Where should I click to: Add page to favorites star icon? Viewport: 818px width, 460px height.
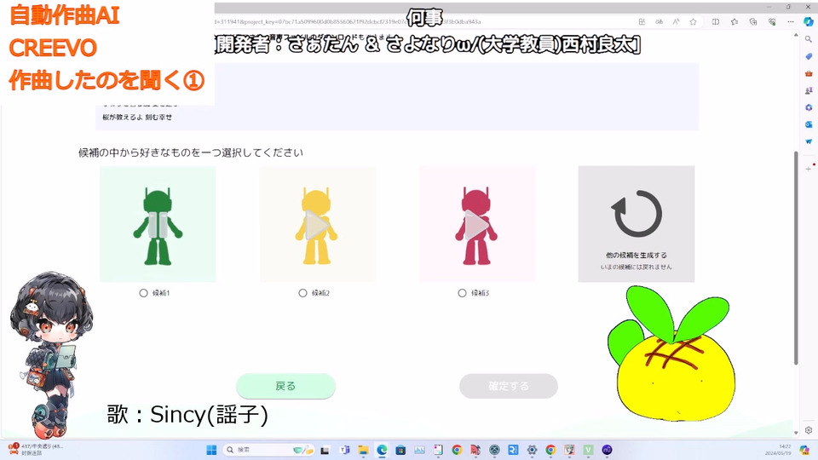click(693, 22)
